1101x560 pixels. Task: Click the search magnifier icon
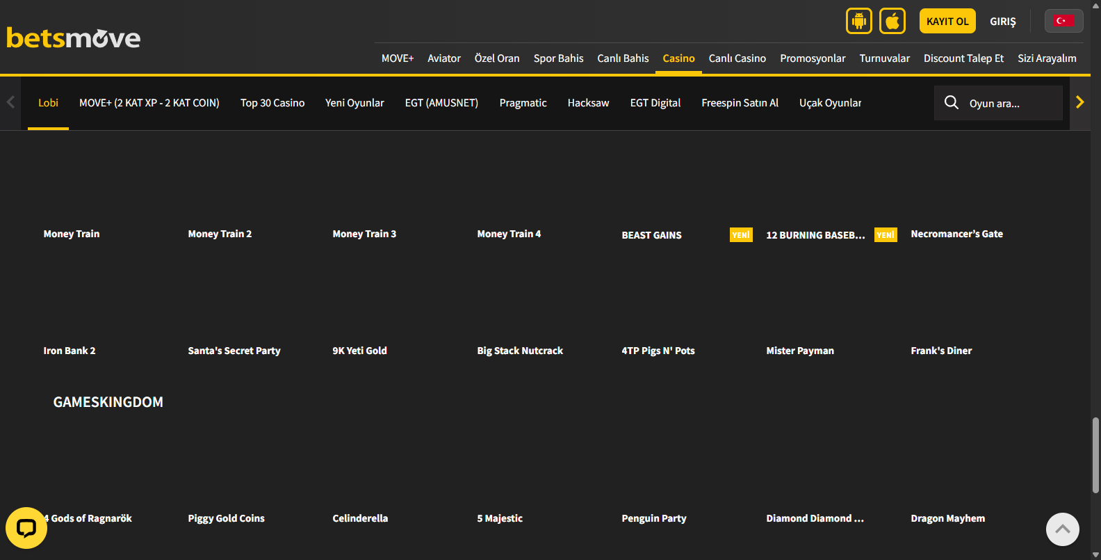click(x=952, y=103)
